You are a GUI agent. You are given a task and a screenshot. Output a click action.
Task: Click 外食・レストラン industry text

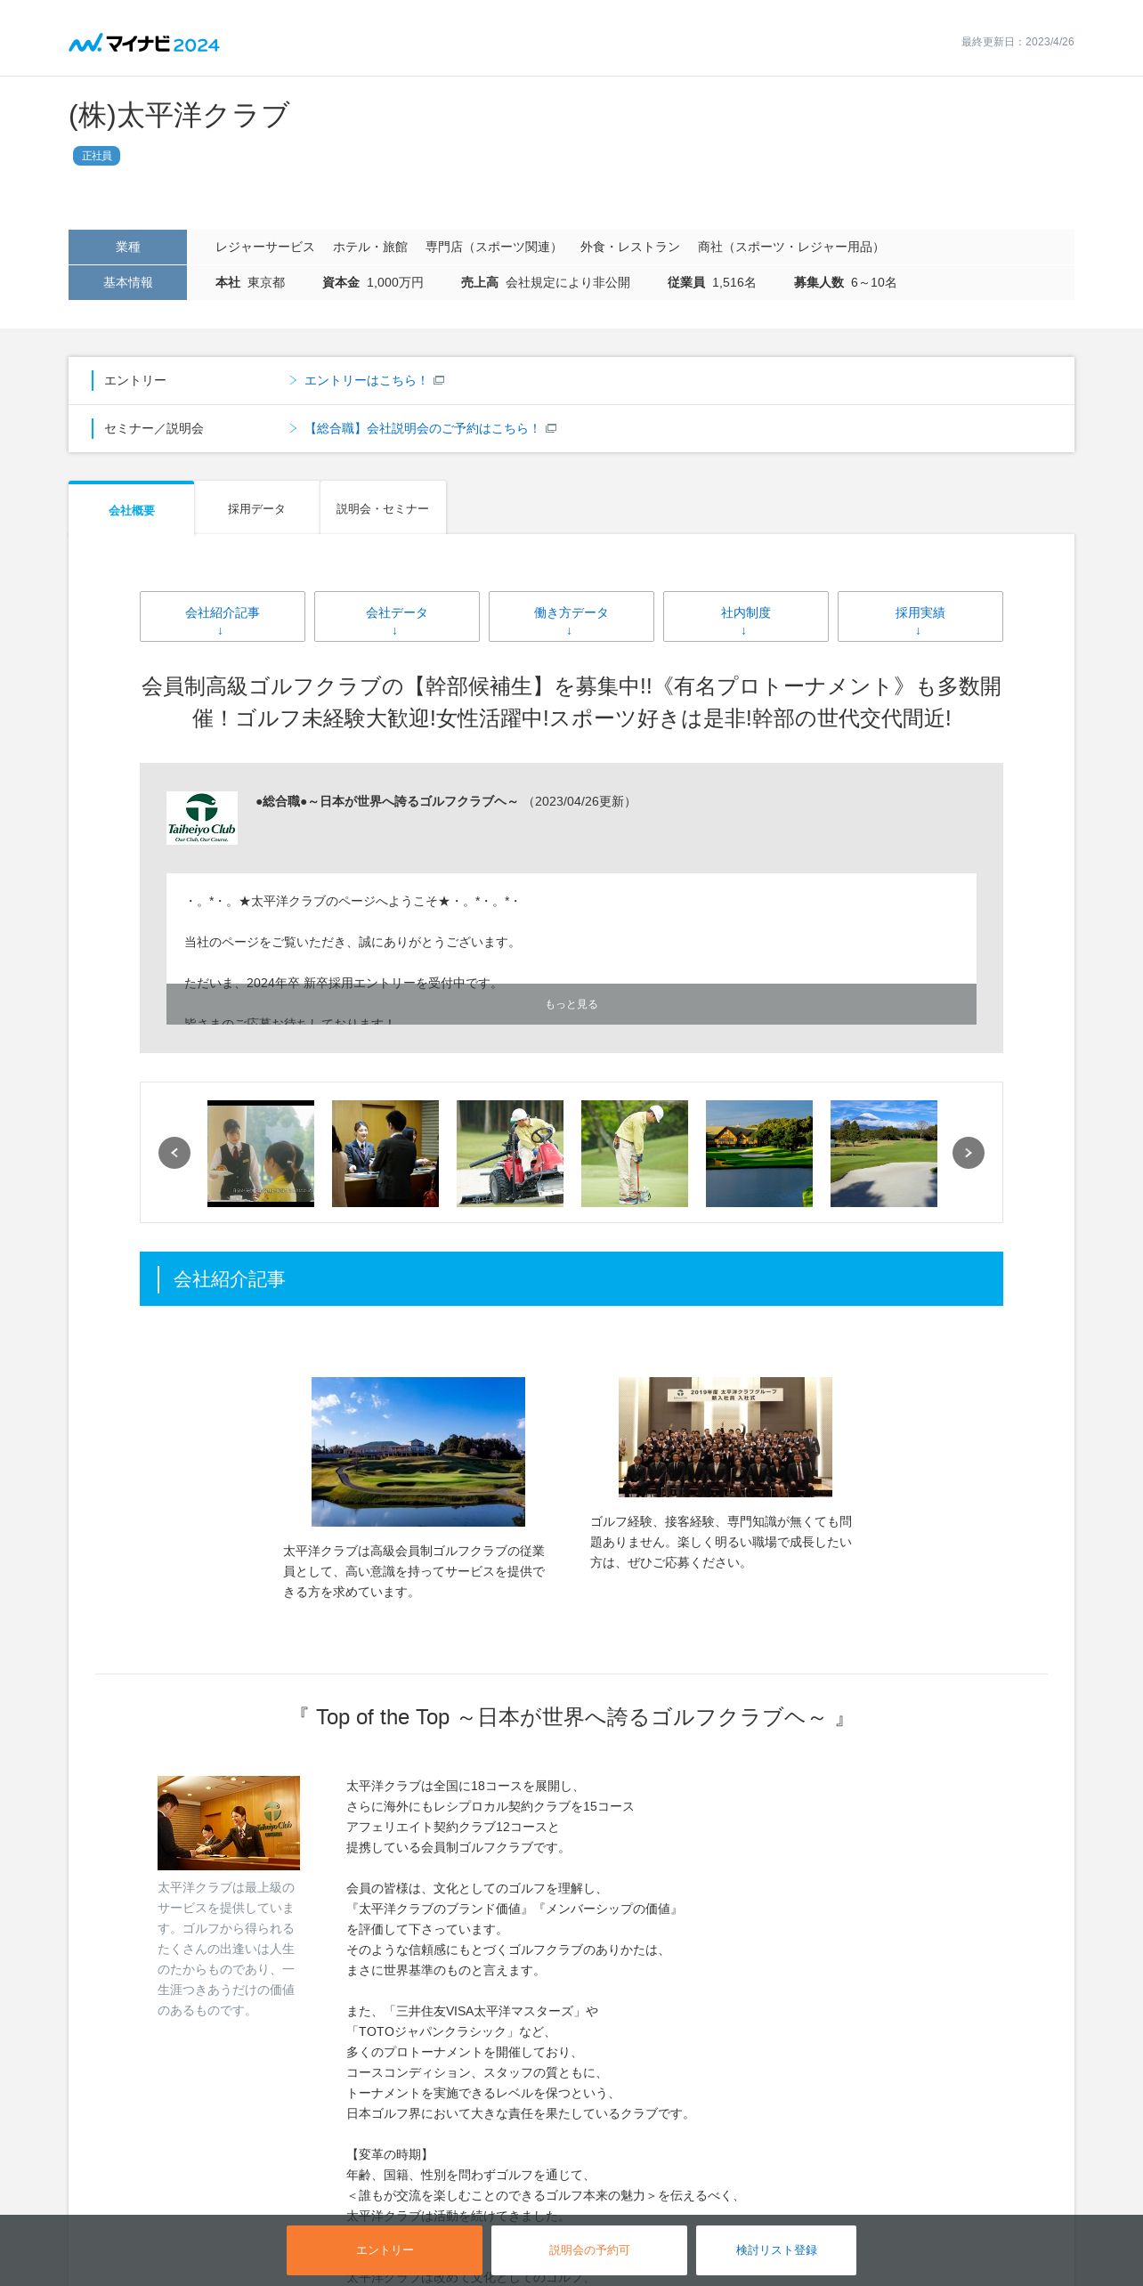click(630, 247)
